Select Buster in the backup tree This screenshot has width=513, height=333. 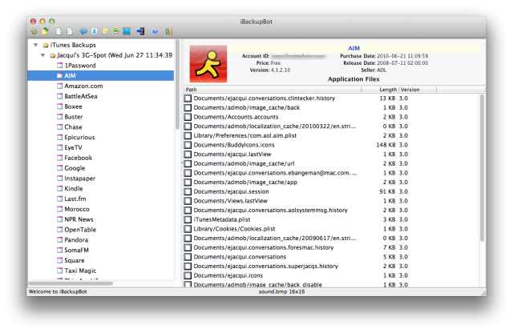(x=73, y=117)
